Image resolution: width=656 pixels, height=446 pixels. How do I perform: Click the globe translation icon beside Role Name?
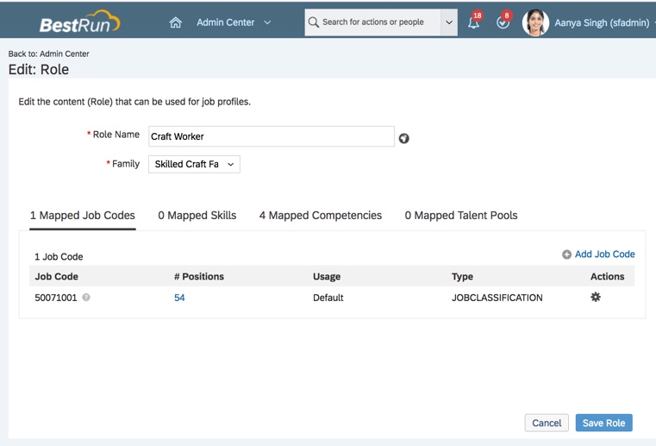[403, 138]
